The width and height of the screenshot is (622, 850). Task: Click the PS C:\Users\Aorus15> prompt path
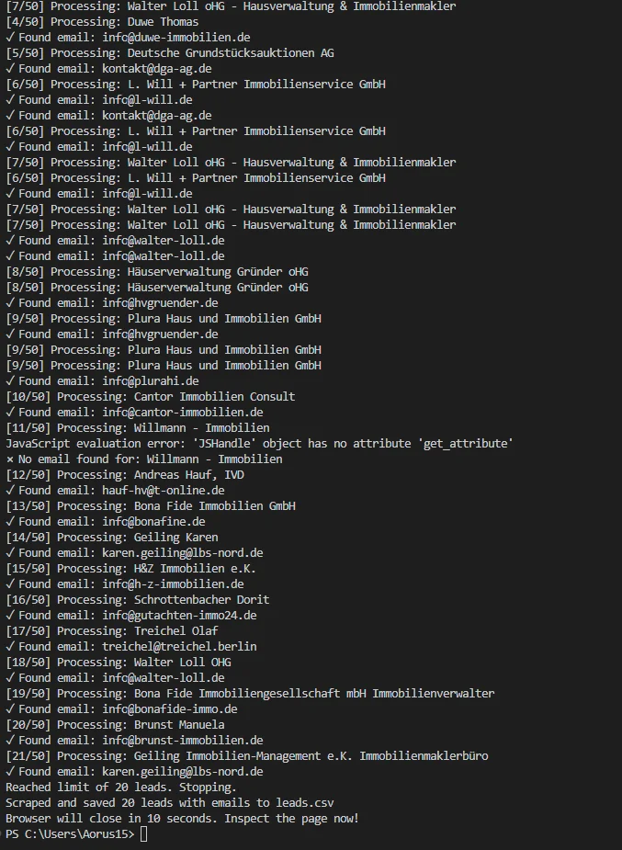coord(69,834)
